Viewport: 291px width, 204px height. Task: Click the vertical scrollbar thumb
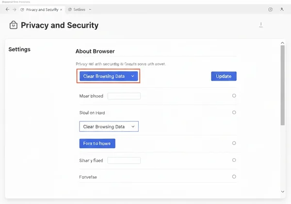click(x=282, y=85)
